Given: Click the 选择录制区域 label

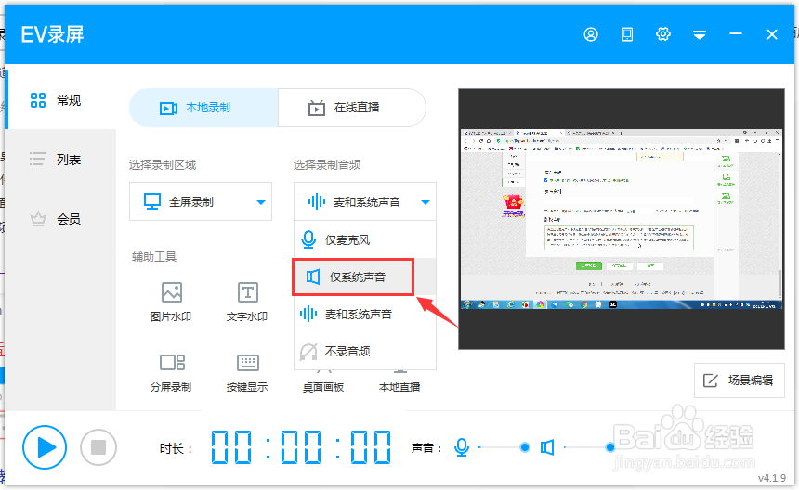Looking at the screenshot, I should click(163, 165).
